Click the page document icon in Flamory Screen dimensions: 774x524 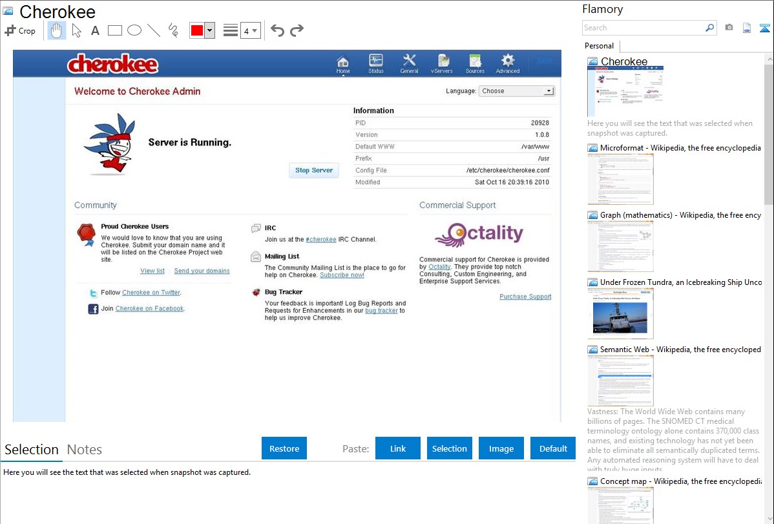click(747, 28)
